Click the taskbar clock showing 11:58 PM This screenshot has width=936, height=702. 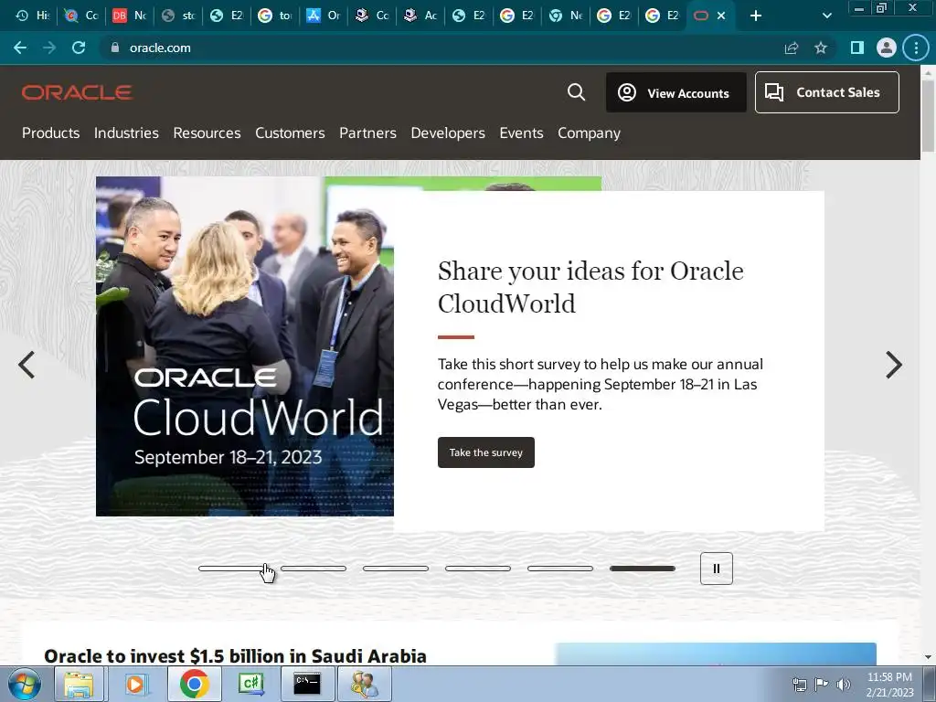tap(889, 684)
